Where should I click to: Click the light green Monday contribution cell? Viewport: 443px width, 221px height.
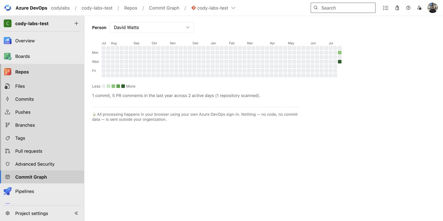[x=340, y=53]
